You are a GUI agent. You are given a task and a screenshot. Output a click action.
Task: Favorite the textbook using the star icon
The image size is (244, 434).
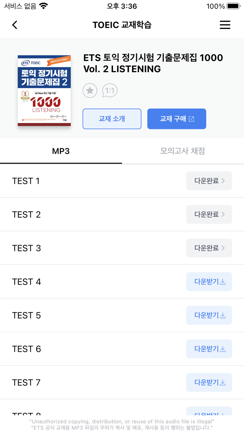click(90, 90)
